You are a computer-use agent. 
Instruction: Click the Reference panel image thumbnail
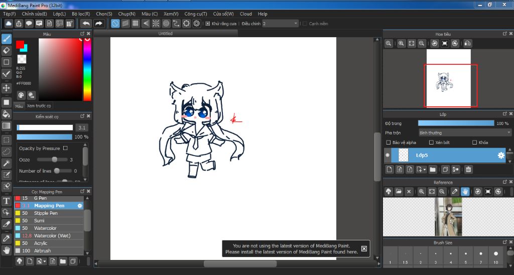pos(448,217)
